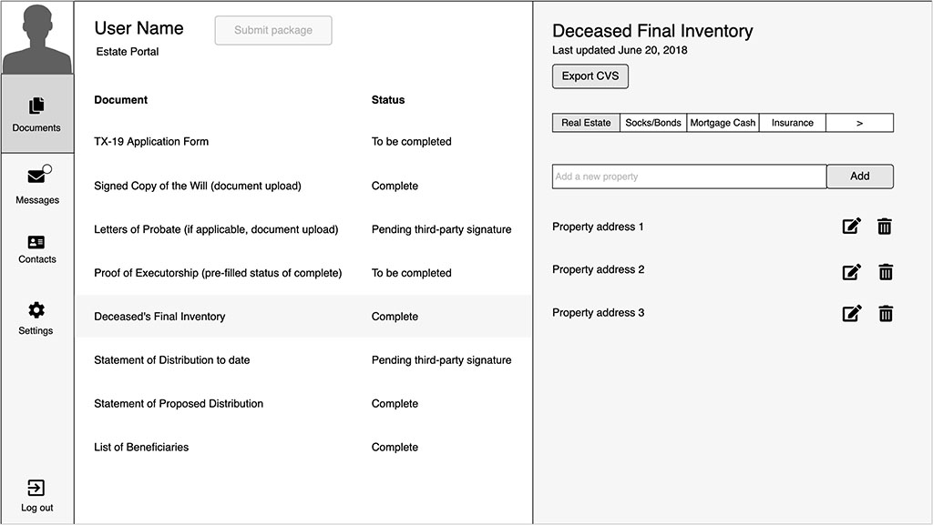Select the Insurance tab
The height and width of the screenshot is (525, 933).
point(792,123)
